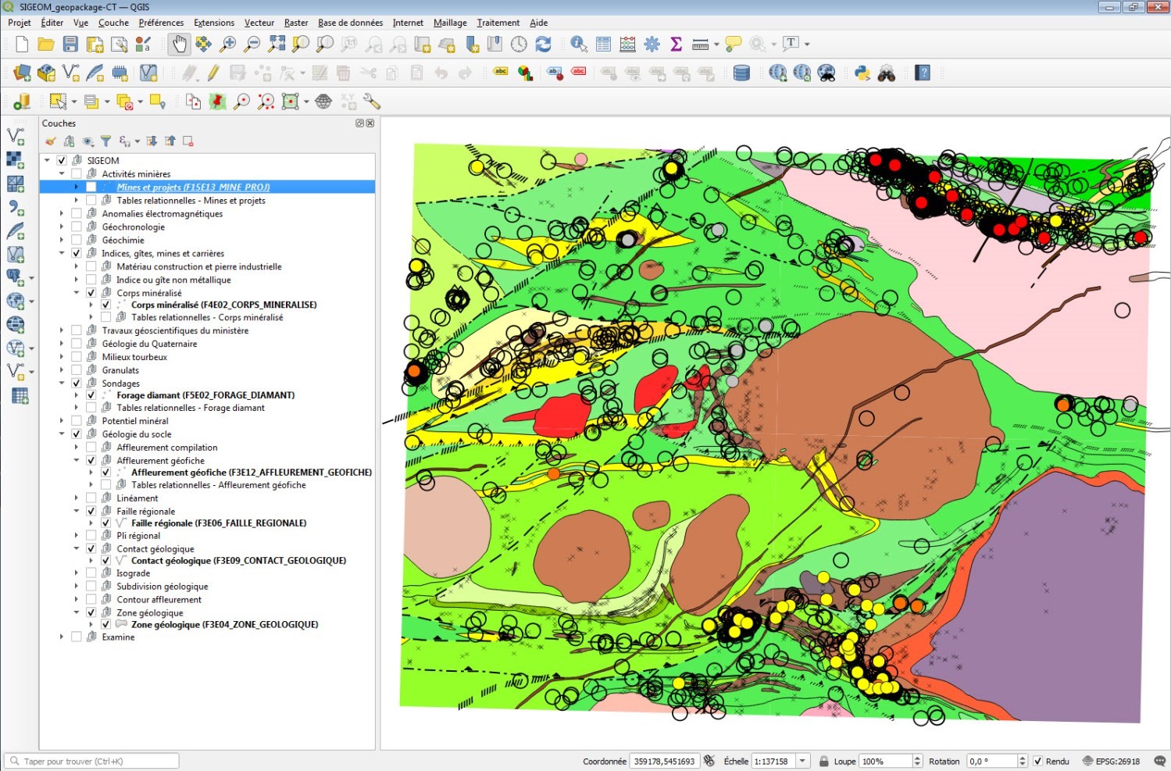
Task: Uncheck the Sondages group
Action: tap(77, 383)
